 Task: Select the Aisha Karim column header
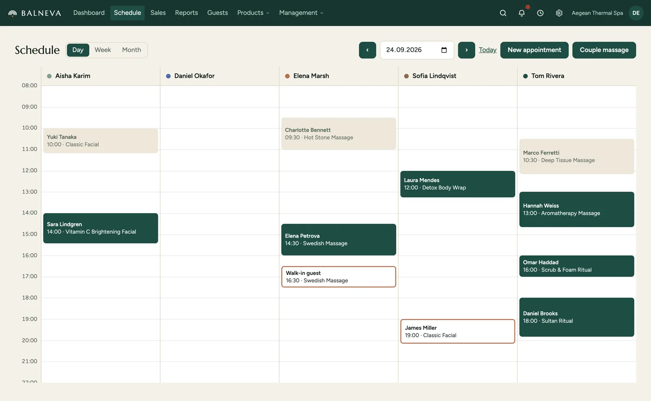click(x=100, y=76)
